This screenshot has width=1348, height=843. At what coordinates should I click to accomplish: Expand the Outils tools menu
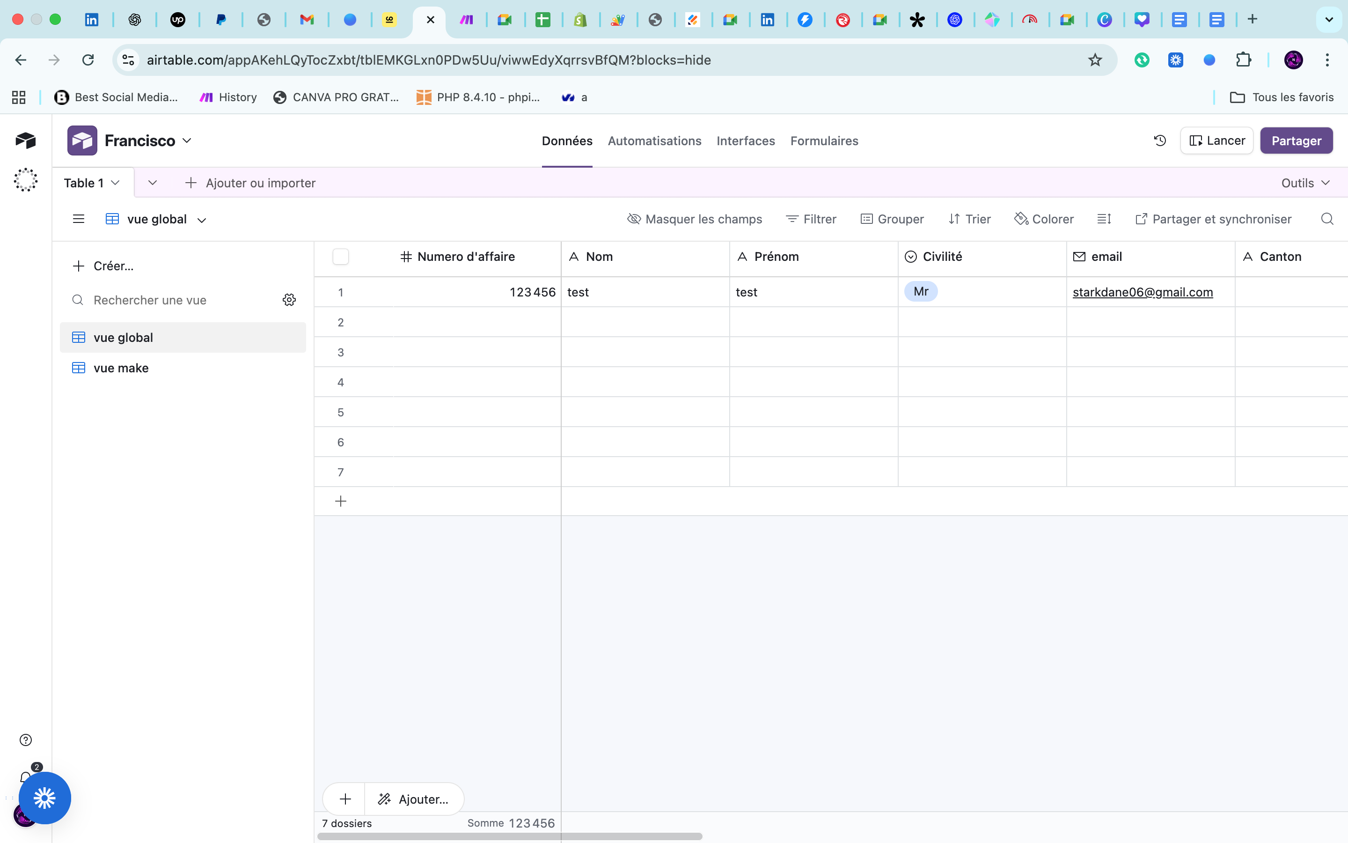pos(1305,183)
